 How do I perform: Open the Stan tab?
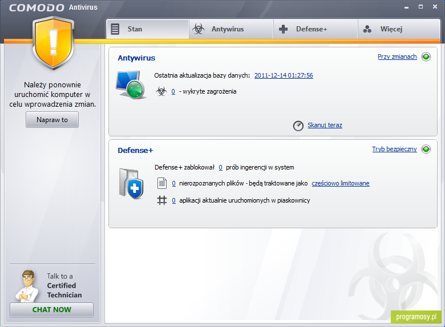coord(147,29)
